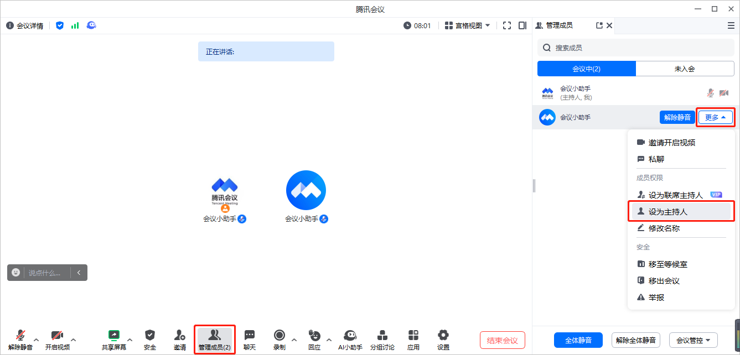
Task: Open the 应用 apps icon
Action: point(413,340)
